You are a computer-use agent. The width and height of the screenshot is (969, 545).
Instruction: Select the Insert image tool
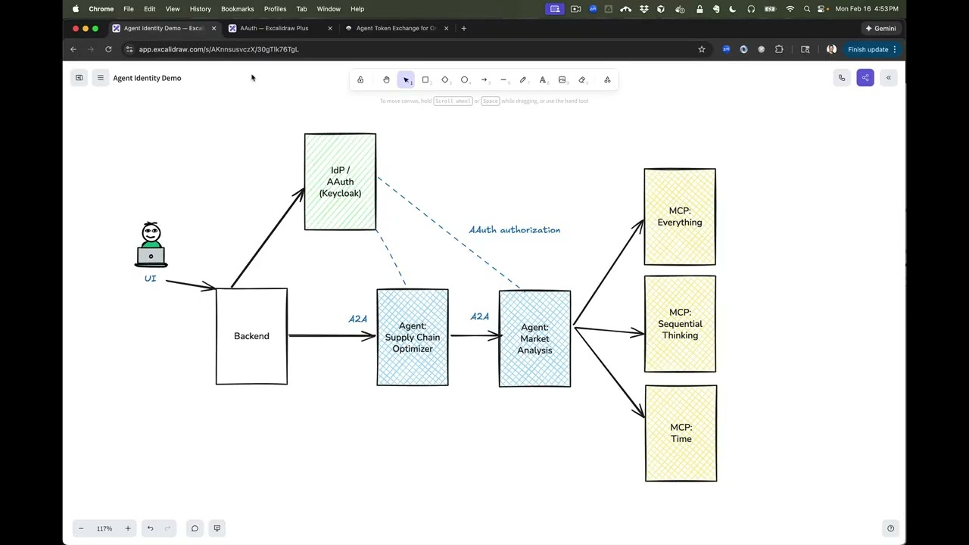562,79
